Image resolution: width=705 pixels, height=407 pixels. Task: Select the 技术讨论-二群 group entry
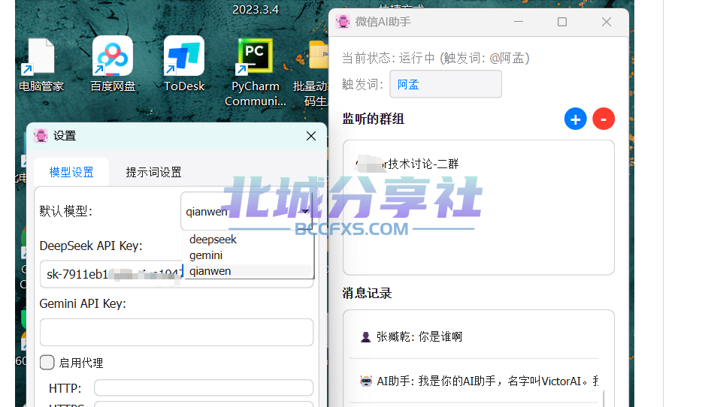410,164
